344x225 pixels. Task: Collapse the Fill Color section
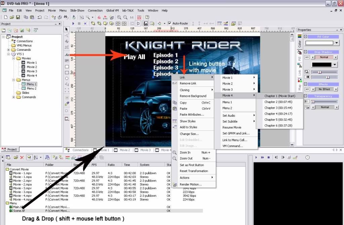(305, 36)
